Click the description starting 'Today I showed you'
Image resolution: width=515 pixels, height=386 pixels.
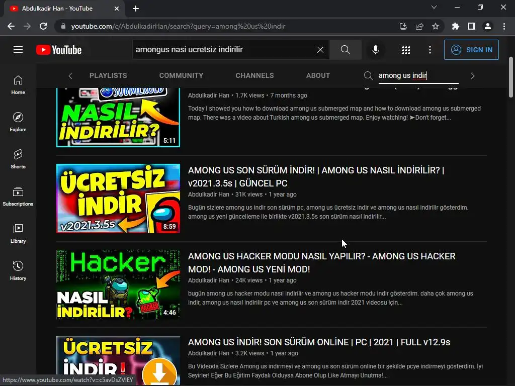pyautogui.click(x=334, y=113)
